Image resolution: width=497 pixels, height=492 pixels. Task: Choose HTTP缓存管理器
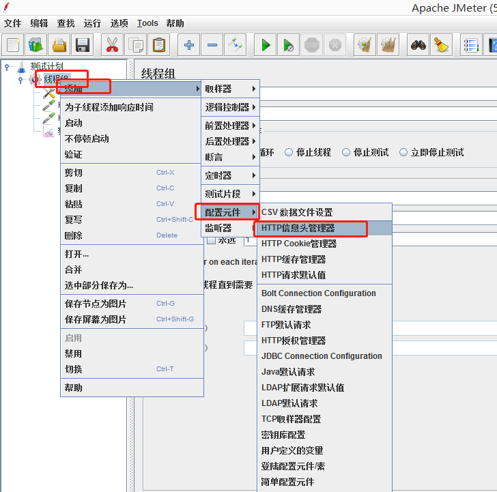coord(325,259)
